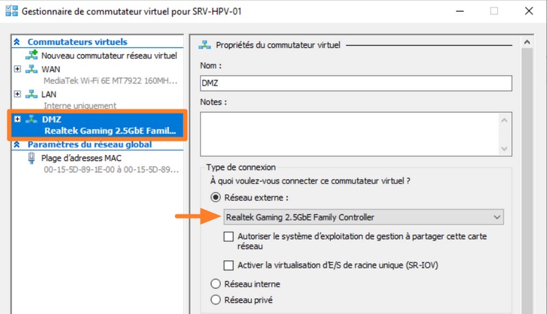Expand the LAN switch tree node
Viewport: 547px width, 314px height.
click(x=17, y=94)
